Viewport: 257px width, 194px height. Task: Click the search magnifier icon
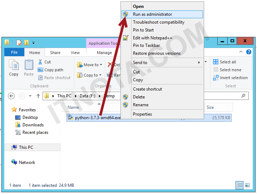(243, 96)
